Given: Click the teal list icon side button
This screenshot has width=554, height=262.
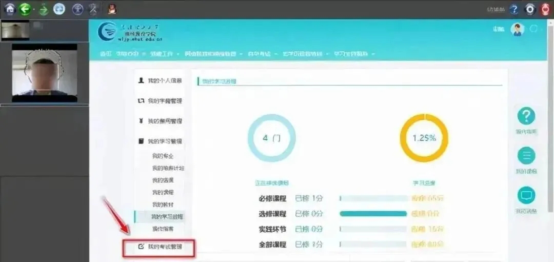Looking at the screenshot, I should [x=526, y=156].
